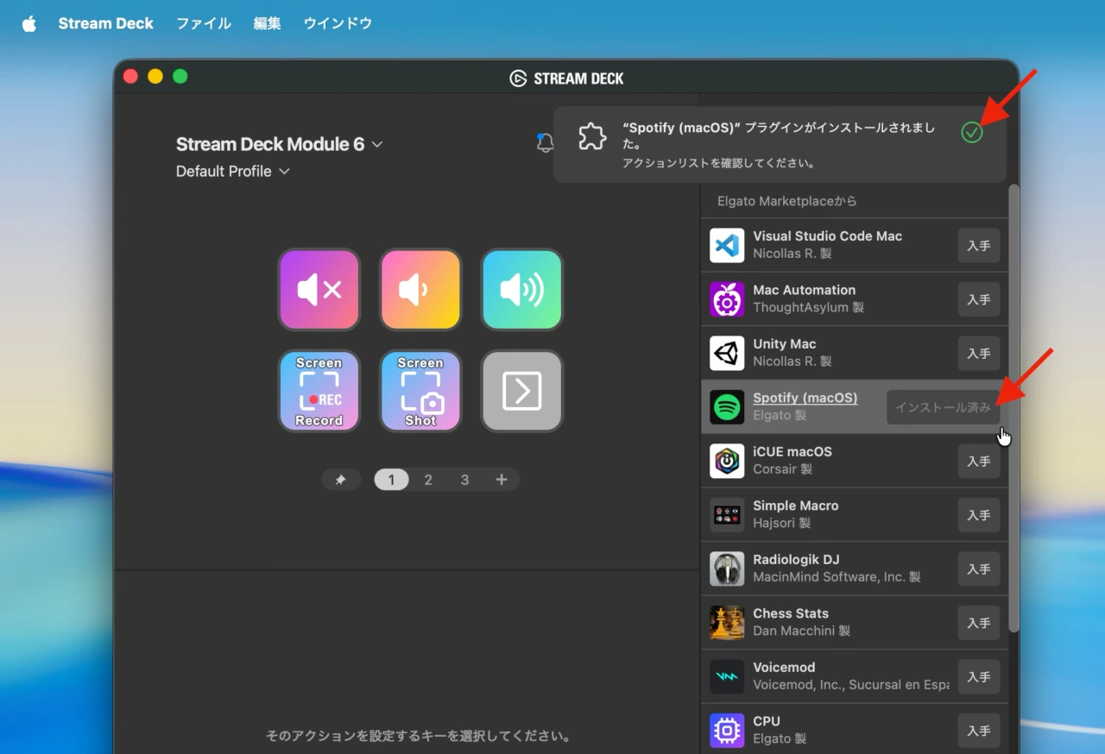Image resolution: width=1105 pixels, height=754 pixels.
Task: Switch to Stream Deck page 3
Action: [x=464, y=479]
